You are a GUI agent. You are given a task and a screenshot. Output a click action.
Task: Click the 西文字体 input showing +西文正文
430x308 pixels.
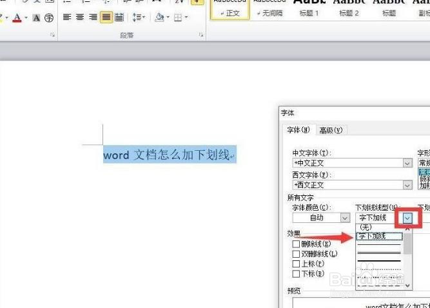348,185
